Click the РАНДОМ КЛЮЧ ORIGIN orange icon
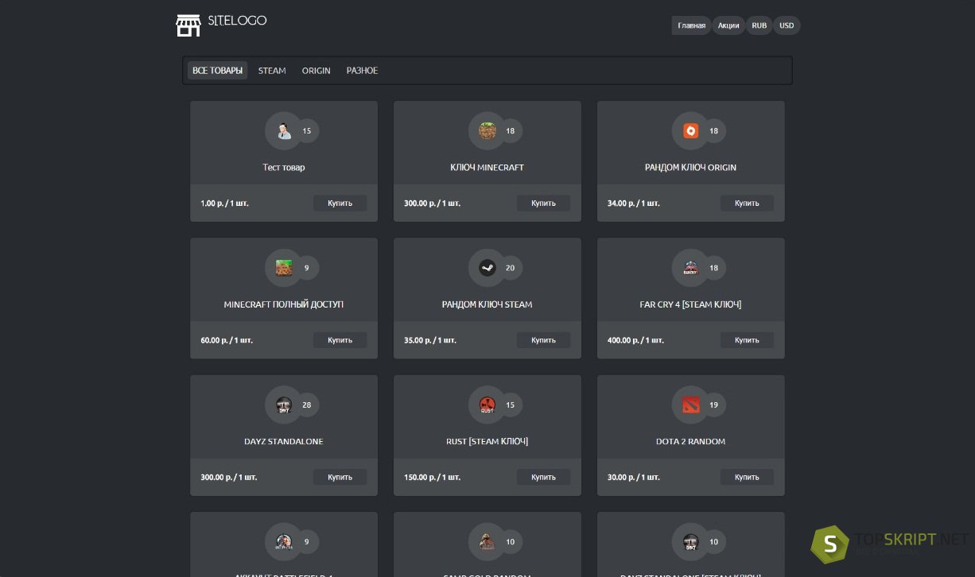This screenshot has width=975, height=577. coord(691,131)
